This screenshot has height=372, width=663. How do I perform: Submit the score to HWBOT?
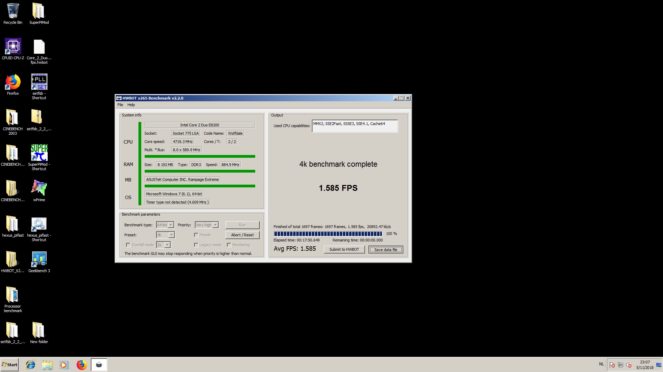(x=344, y=250)
